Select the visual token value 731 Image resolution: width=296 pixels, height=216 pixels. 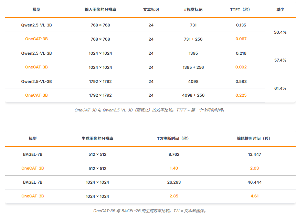[x=193, y=25]
